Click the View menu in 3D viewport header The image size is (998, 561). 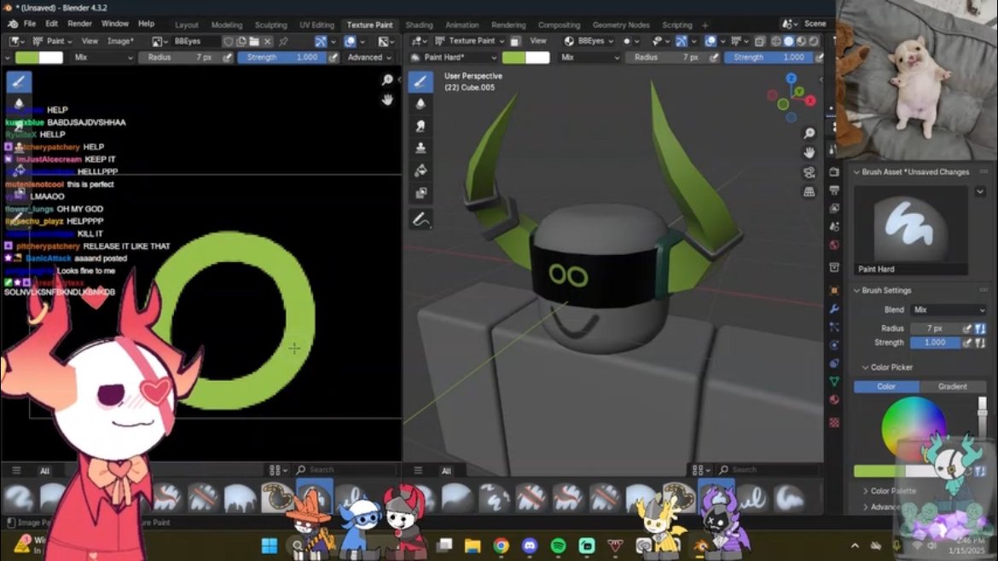coord(538,41)
